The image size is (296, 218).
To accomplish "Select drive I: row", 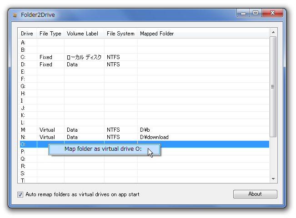I will coord(144,101).
